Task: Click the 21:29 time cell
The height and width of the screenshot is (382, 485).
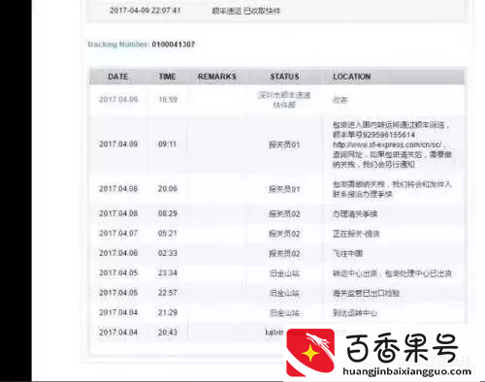Action: coord(168,313)
